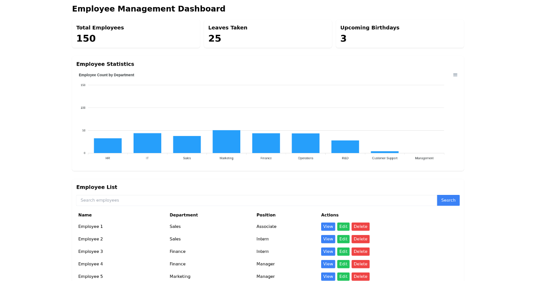The image size is (536, 281).
Task: Edit Employee 5's record
Action: click(343, 276)
